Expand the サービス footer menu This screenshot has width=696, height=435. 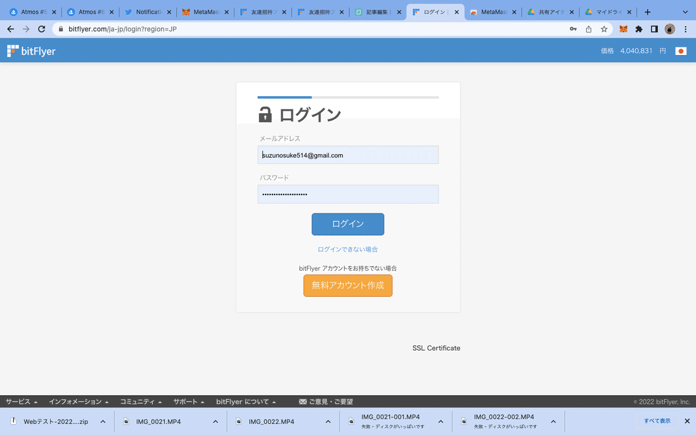click(x=21, y=401)
